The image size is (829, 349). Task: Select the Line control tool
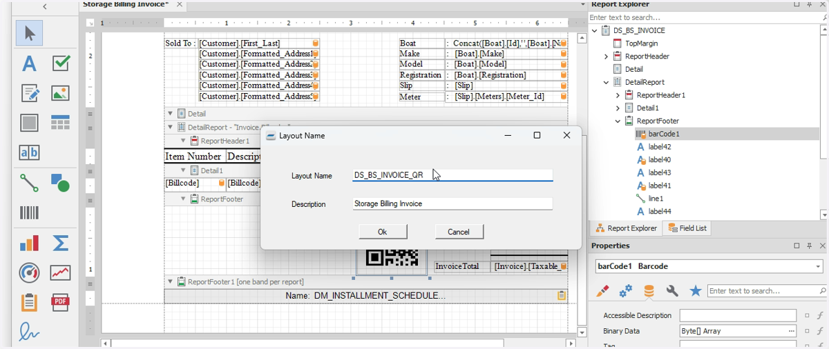point(29,183)
